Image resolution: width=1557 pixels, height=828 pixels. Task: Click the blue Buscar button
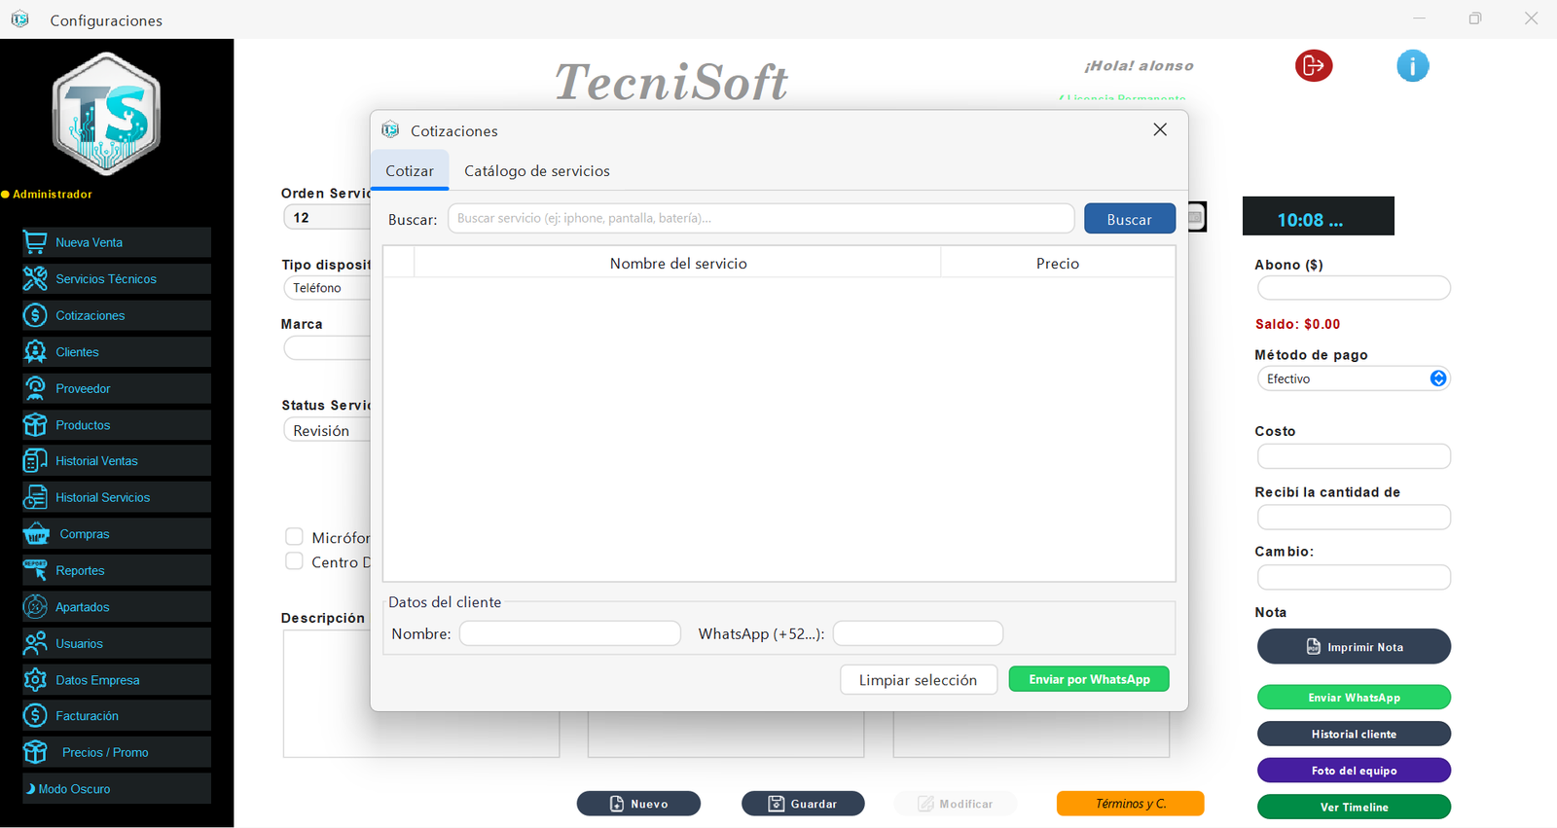[1130, 219]
